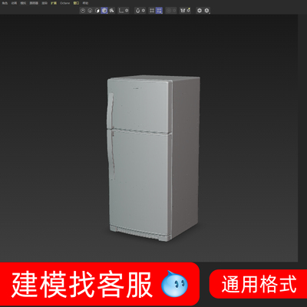Click the unhighlighted grid workplane icon

tap(152, 11)
